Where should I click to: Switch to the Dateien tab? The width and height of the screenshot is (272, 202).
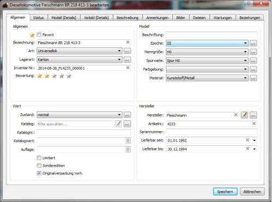pos(199,18)
